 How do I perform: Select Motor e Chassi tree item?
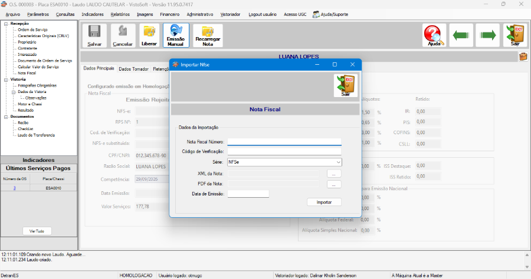[30, 104]
